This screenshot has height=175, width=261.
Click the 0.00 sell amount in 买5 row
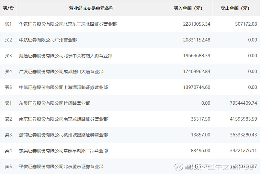tap(253, 87)
